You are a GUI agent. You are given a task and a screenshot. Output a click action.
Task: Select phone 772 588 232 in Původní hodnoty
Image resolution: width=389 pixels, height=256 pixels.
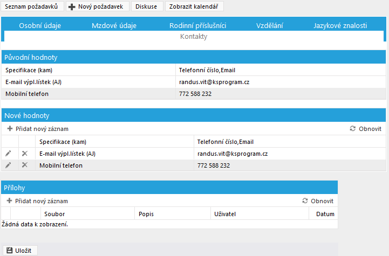(x=195, y=94)
